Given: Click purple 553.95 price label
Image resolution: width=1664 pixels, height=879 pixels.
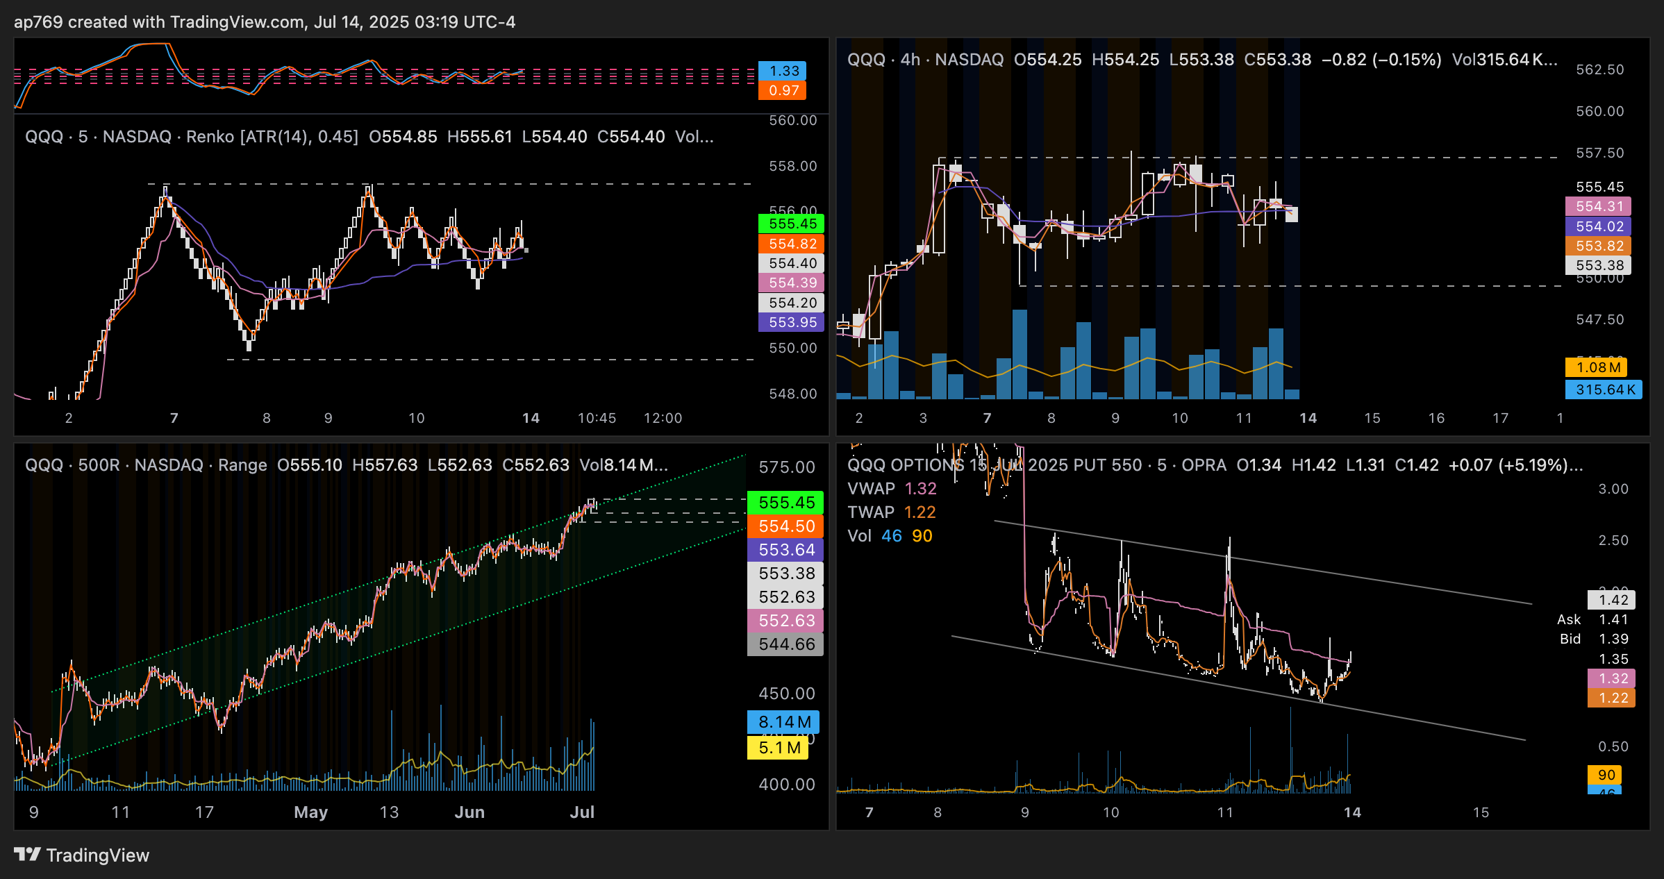Looking at the screenshot, I should 792,322.
